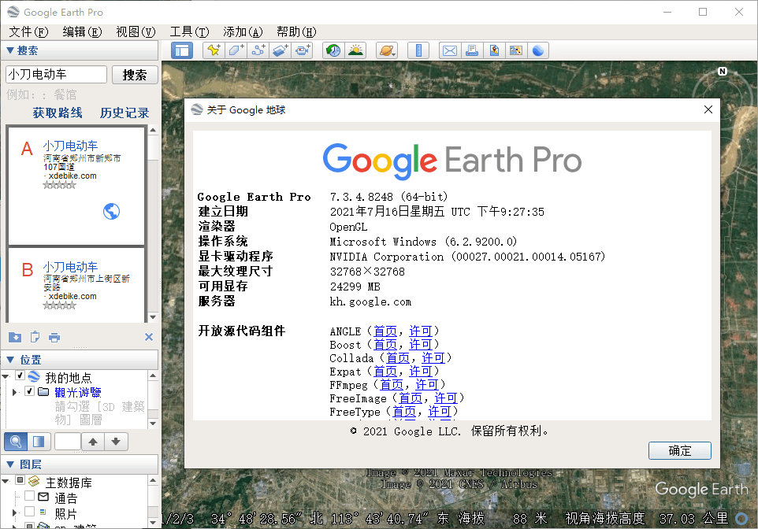Screen dimensions: 758x529
Task: Open ANGLE 首页 link
Action: tap(385, 331)
